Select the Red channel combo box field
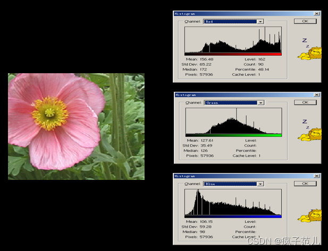Screen dimensions: 328x251 click(233, 22)
